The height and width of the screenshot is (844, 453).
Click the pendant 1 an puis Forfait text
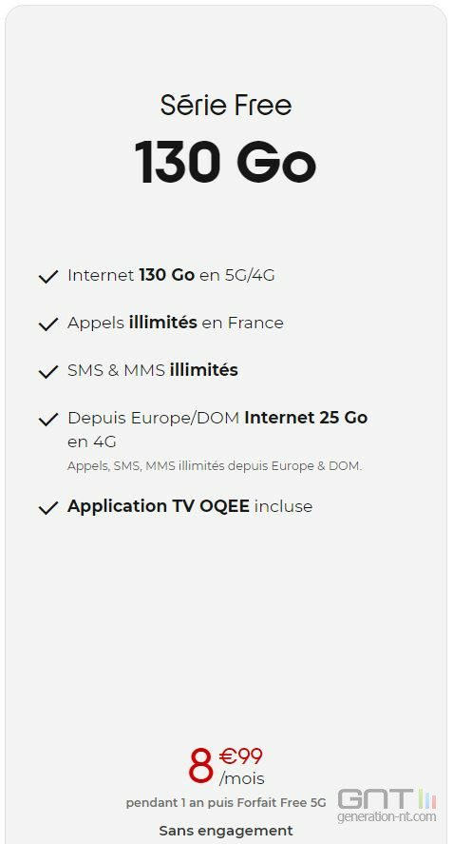[226, 802]
